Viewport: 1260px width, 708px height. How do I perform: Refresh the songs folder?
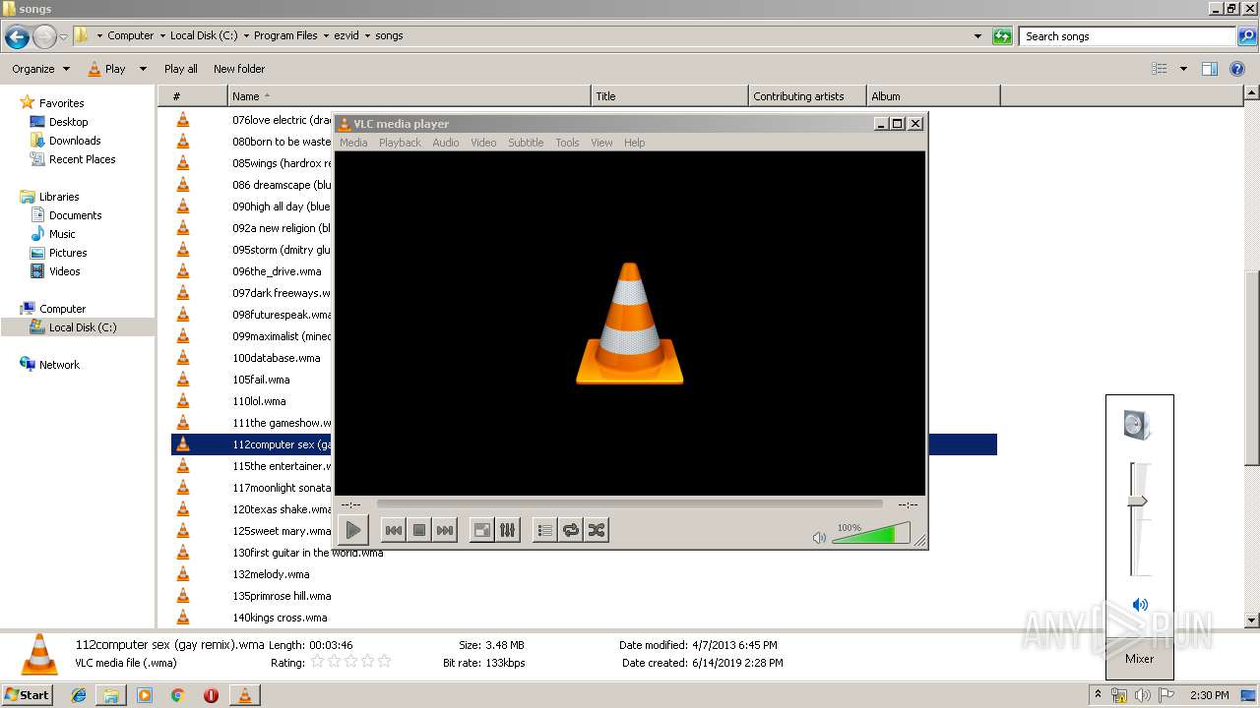[x=1002, y=36]
